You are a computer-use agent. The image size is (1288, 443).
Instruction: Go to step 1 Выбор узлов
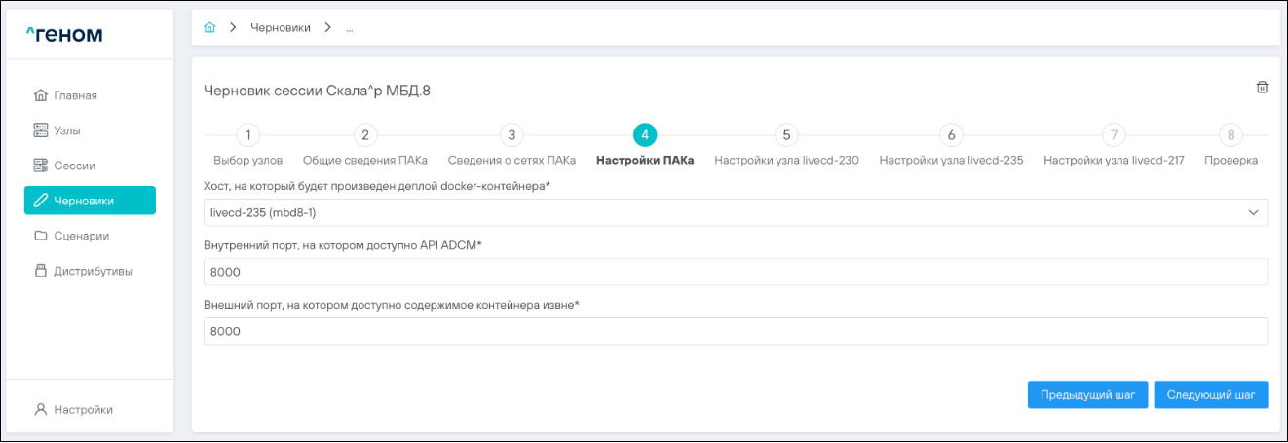click(x=248, y=136)
